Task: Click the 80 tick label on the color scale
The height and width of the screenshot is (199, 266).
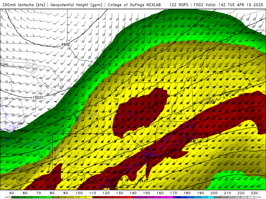Action: [52, 193]
